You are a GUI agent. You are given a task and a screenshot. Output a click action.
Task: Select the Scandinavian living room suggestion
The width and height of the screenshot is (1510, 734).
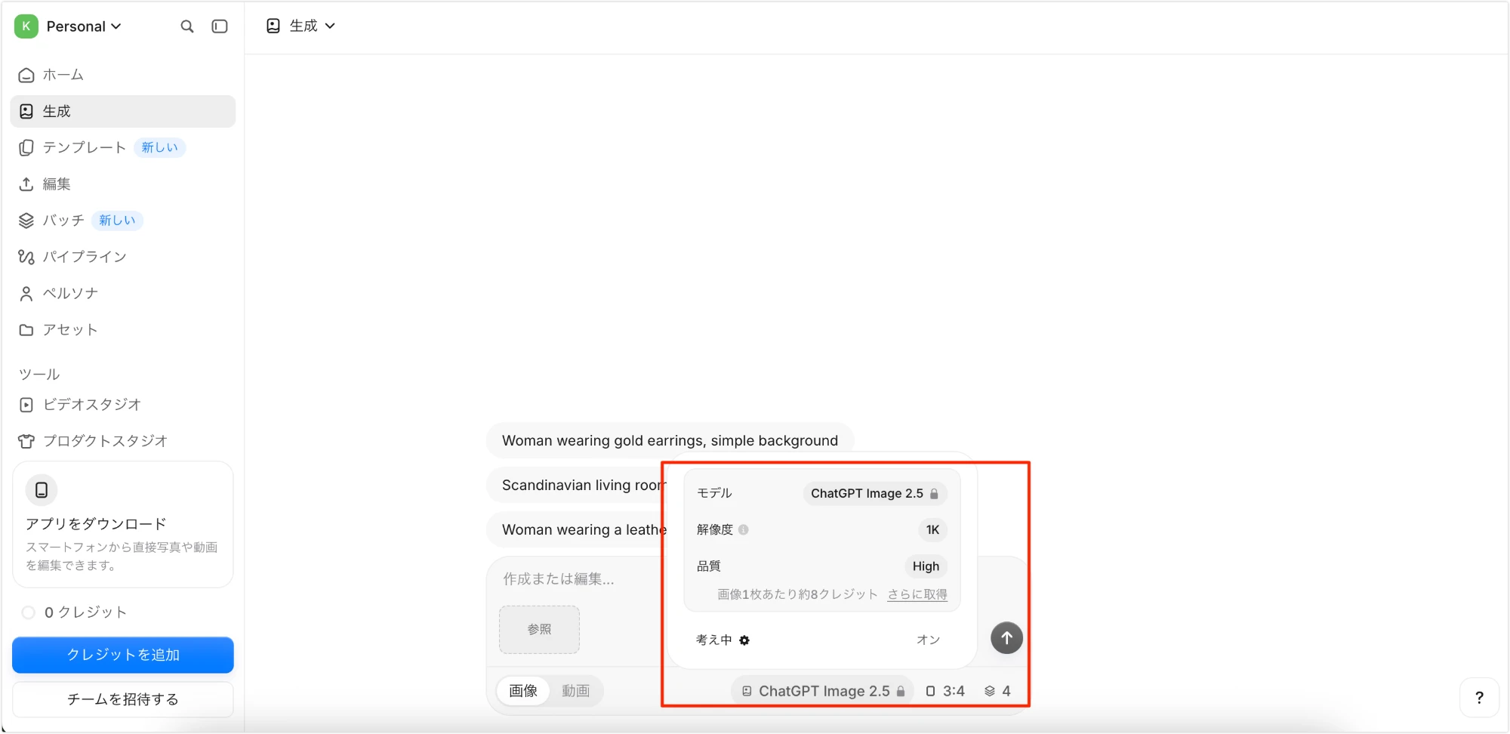576,485
